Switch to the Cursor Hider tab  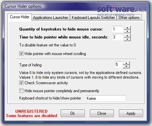pos(19,17)
